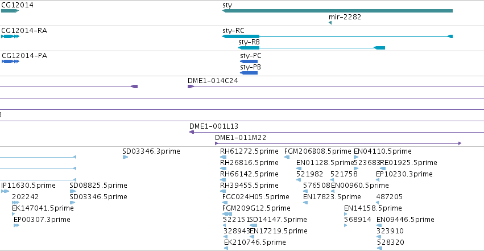Image resolution: width=484 pixels, height=251 pixels.
Task: Click the RE01925.5prime EST label
Action: pos(409,163)
